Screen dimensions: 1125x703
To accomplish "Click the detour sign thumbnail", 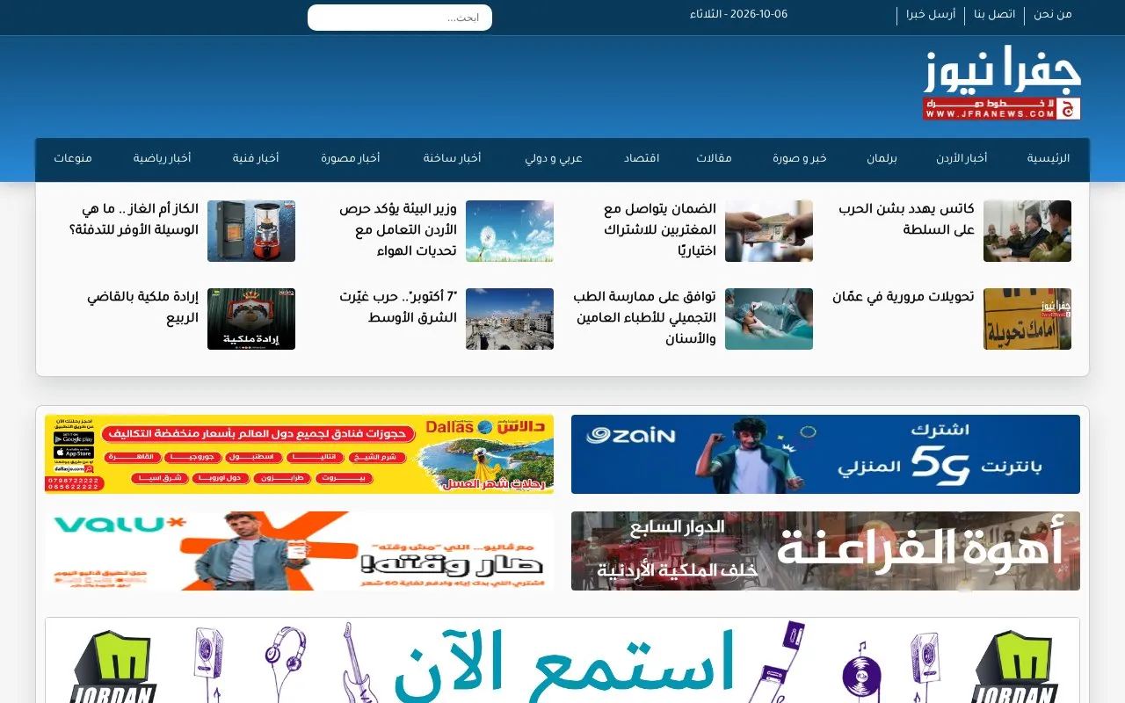I will coord(1027,319).
